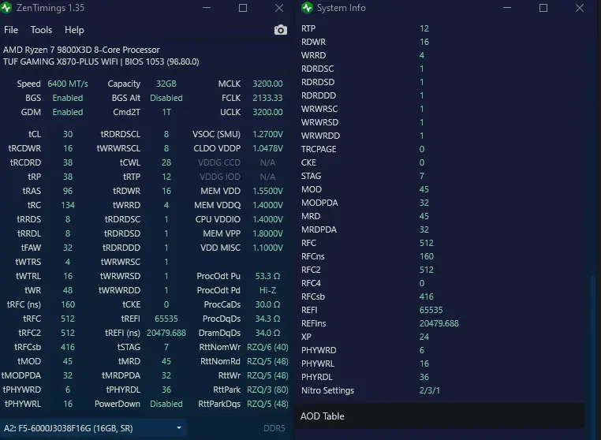Click the ProcOdt Pd Hi-Z value

267,290
